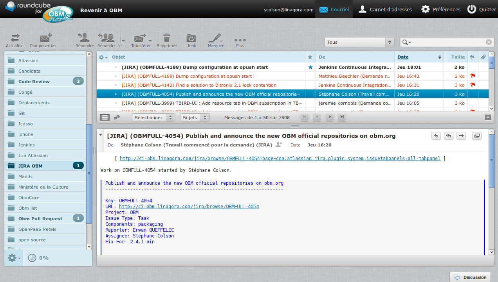Viewport: 498px width, 282px height.
Task: Clear the search box with the X
Action: pyautogui.click(x=489, y=42)
